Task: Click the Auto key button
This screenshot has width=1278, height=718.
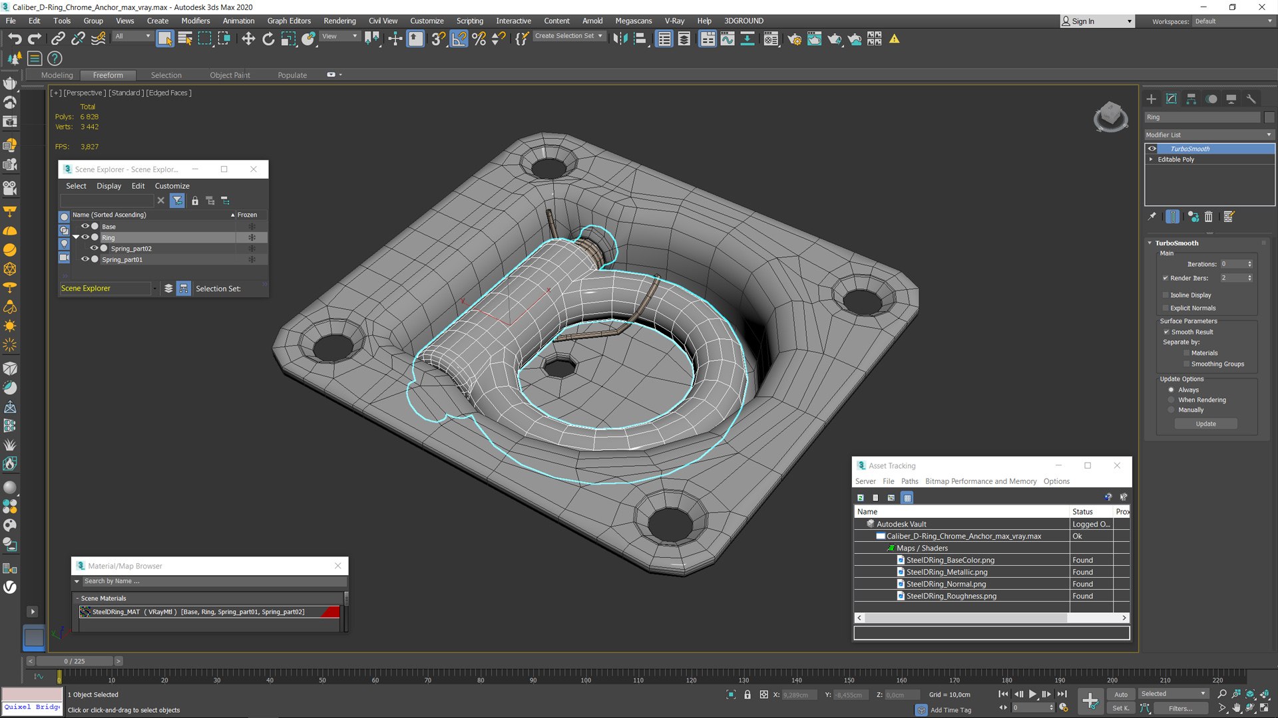Action: click(1121, 694)
